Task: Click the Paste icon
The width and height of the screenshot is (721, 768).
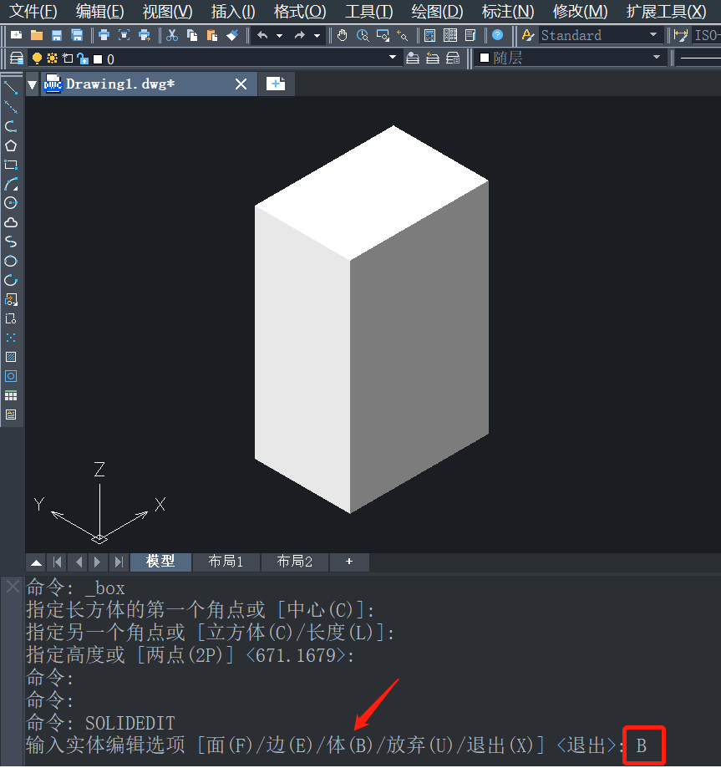Action: tap(212, 35)
